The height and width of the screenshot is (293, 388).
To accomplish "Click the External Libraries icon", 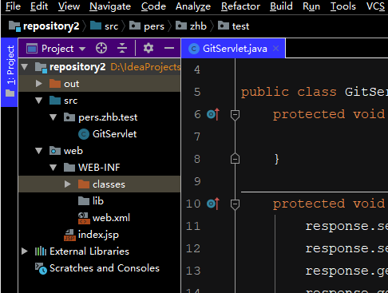I will [x=41, y=251].
